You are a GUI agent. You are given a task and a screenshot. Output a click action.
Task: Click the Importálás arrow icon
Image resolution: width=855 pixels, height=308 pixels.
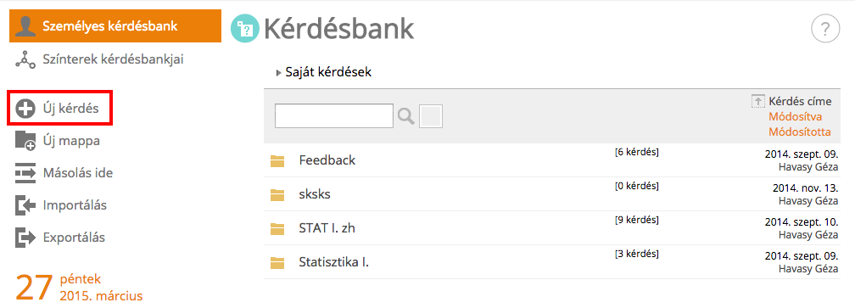[x=25, y=205]
